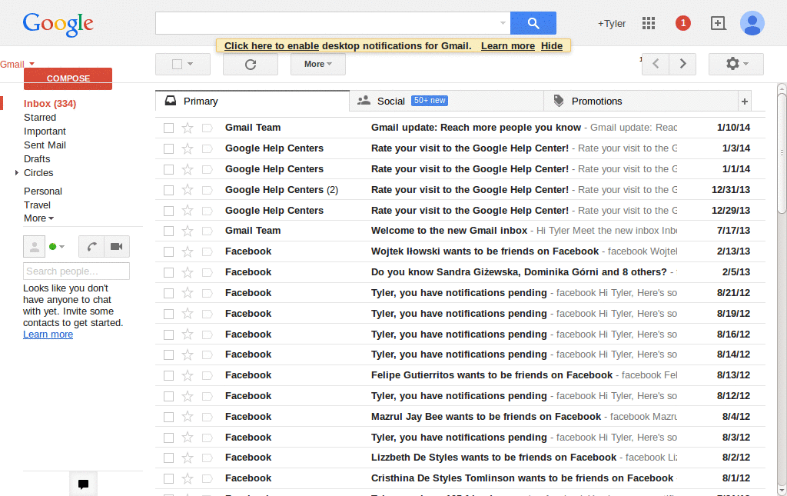The height and width of the screenshot is (496, 787).
Task: Mark the first Facebook email as important
Action: tap(206, 251)
